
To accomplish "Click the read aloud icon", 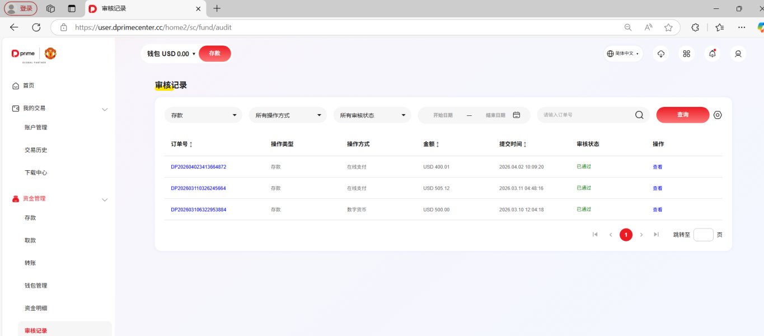I will (x=648, y=27).
